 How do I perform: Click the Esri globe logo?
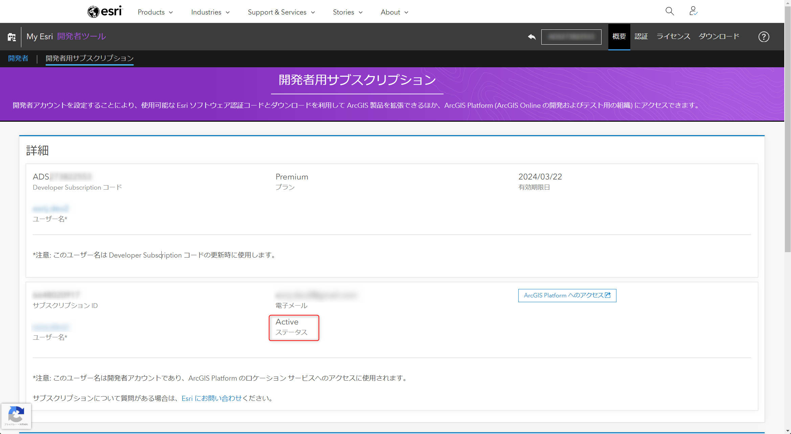(105, 11)
